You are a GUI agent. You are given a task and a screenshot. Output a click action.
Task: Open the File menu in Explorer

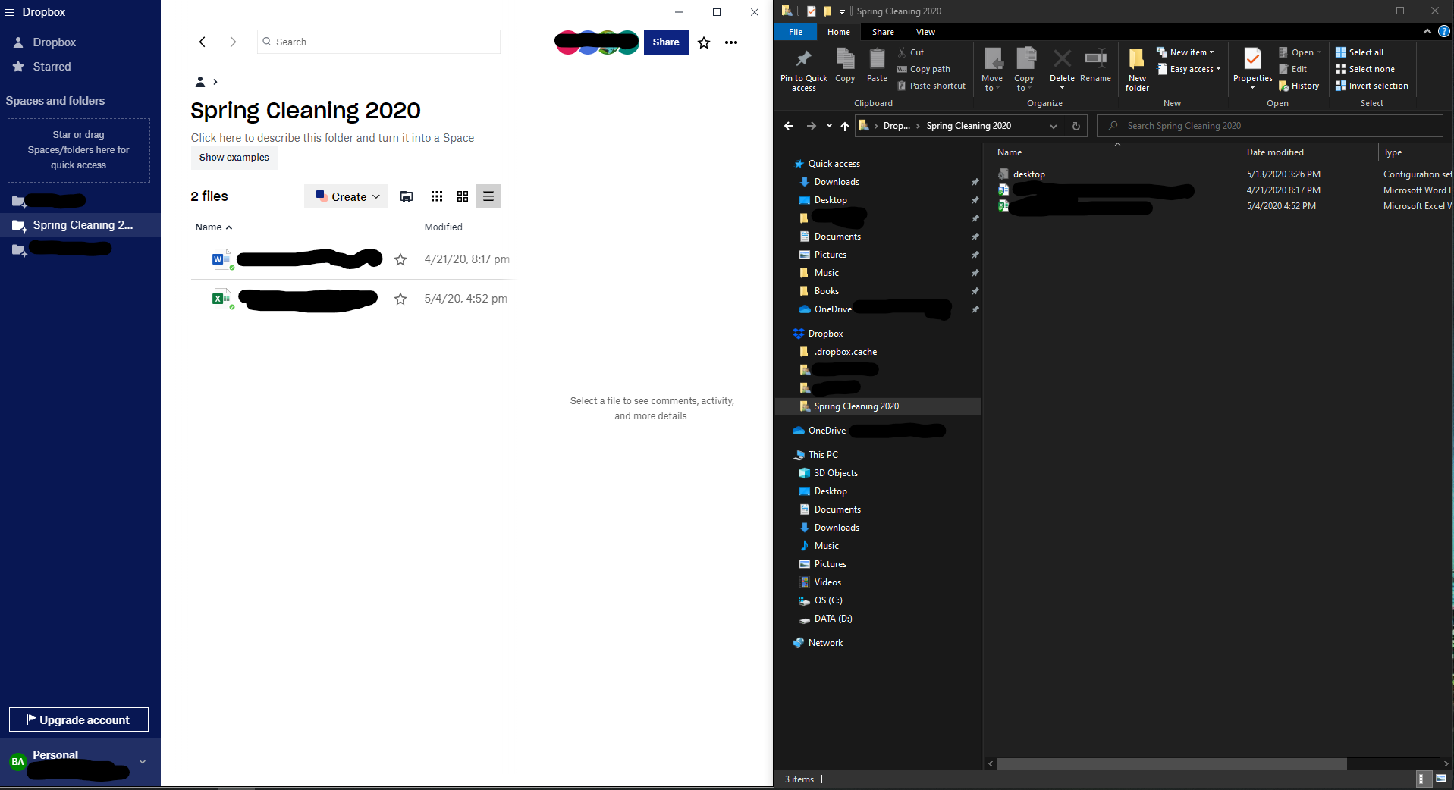click(795, 32)
